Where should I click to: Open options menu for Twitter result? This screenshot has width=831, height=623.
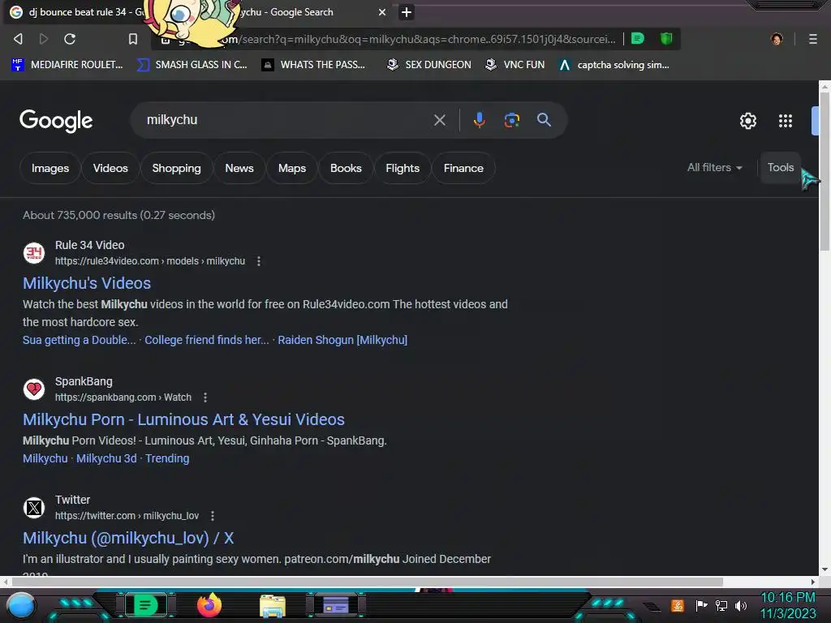pyautogui.click(x=213, y=515)
